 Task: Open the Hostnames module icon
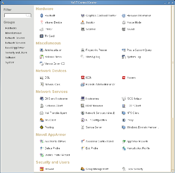tap(83, 99)
